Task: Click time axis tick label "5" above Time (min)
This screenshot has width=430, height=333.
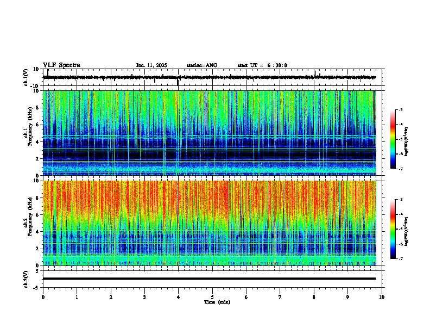Action: [212, 297]
